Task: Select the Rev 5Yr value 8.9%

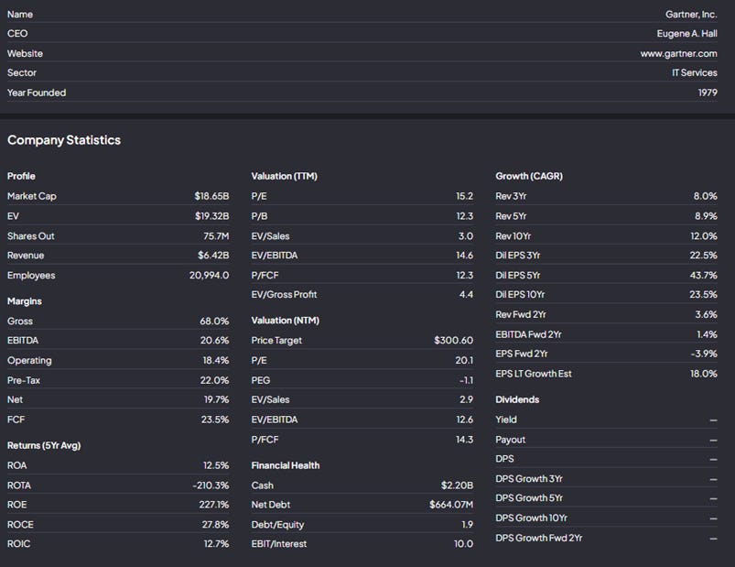Action: click(706, 216)
